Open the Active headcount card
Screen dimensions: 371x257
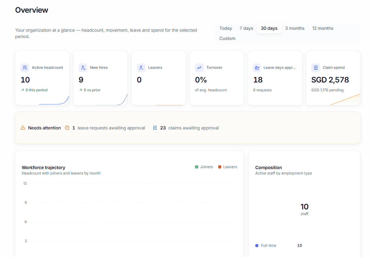[42, 78]
